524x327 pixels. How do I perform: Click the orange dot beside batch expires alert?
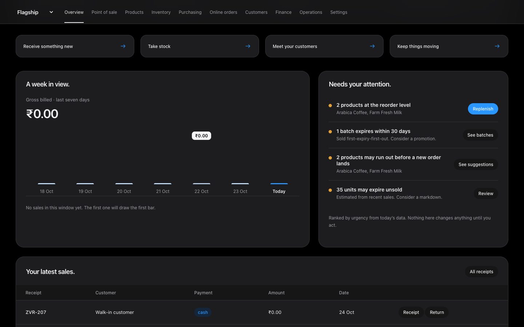330,132
